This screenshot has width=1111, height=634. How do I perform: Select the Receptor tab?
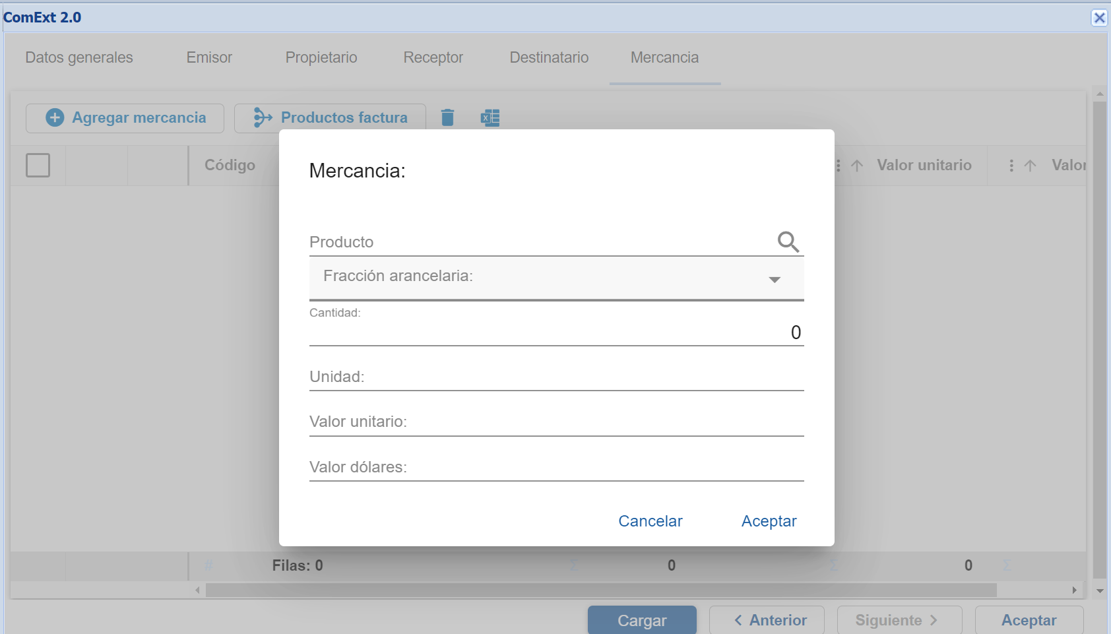[x=433, y=57]
